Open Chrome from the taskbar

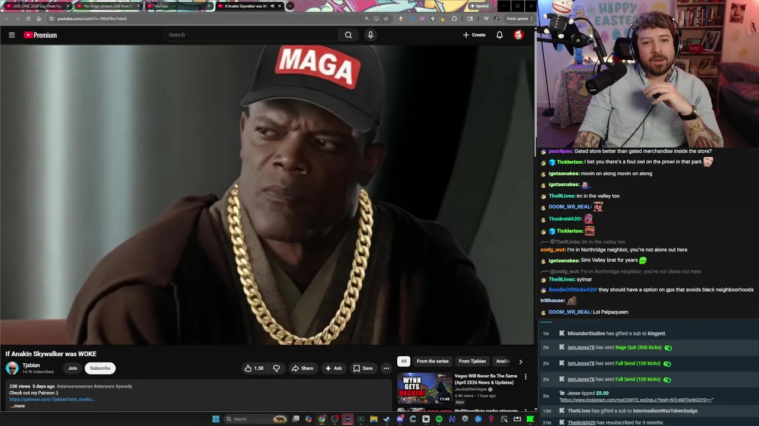[x=321, y=419]
